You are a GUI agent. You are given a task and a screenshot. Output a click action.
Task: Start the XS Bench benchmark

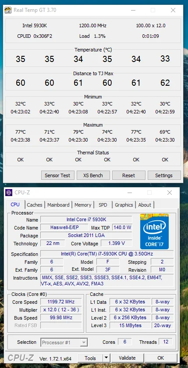(93, 175)
